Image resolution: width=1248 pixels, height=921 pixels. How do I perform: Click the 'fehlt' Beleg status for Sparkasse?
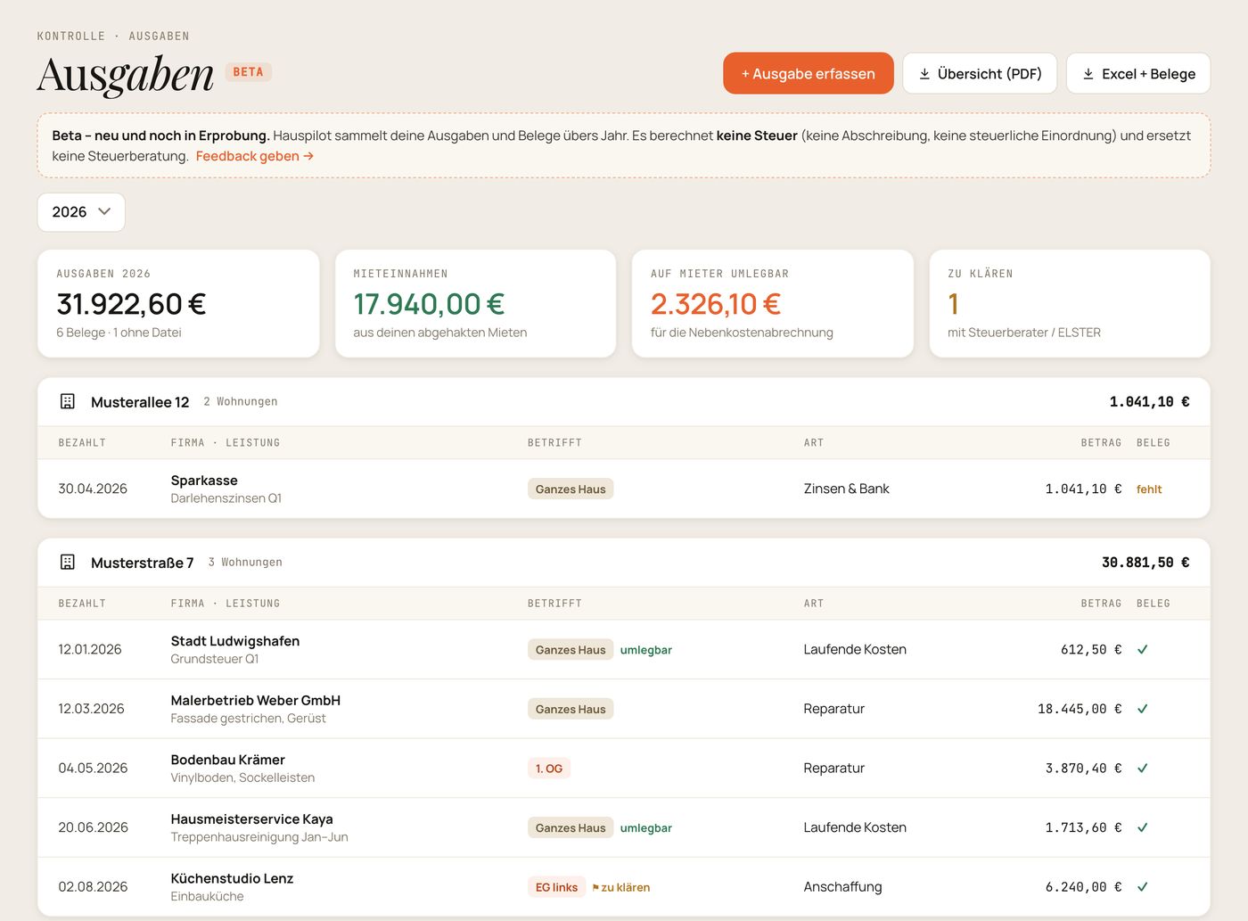tap(1149, 489)
